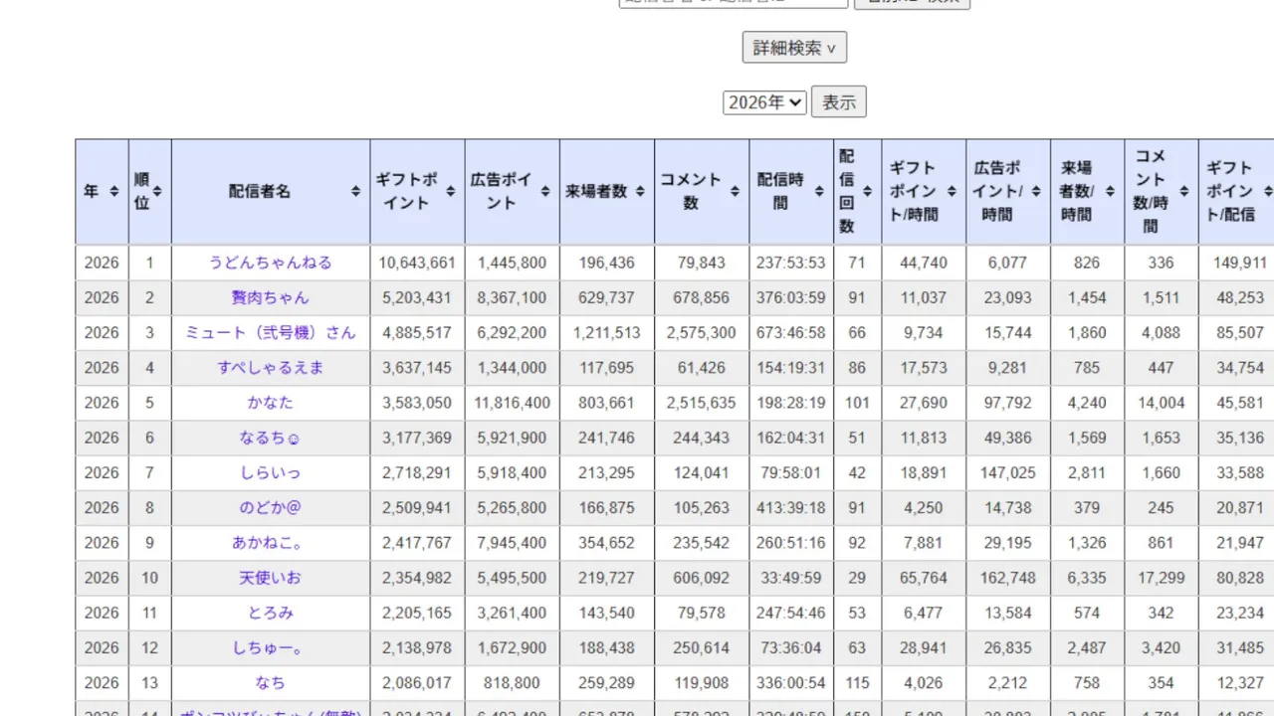Screen dimensions: 1274x716
Task: Open streamer 天使いお link
Action: [271, 578]
